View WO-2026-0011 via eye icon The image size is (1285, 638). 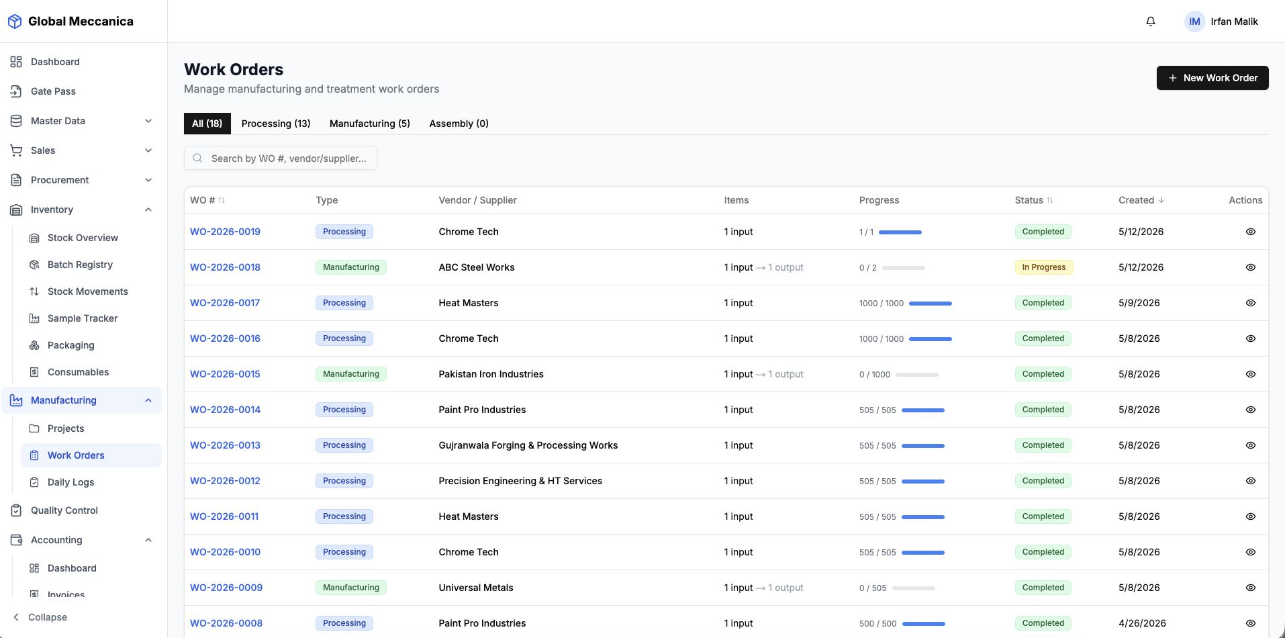(1250, 516)
